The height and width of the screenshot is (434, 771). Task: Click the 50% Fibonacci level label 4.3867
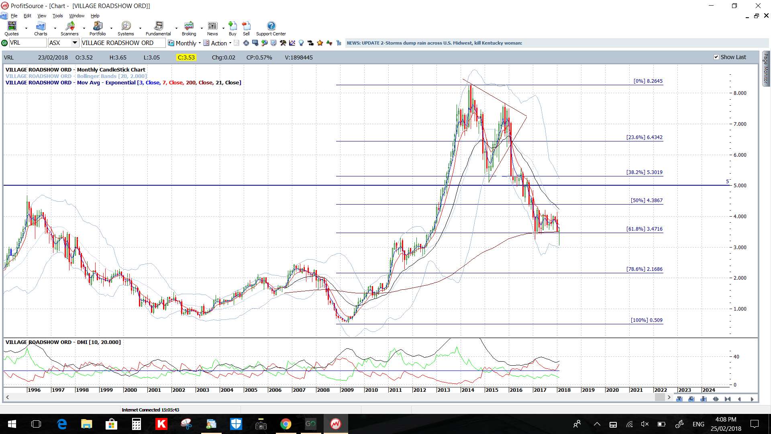pyautogui.click(x=647, y=201)
